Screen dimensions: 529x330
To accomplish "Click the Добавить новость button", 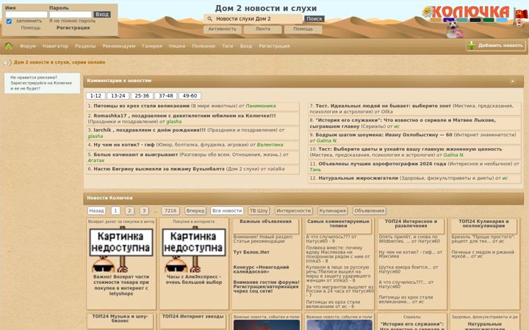I will click(496, 45).
